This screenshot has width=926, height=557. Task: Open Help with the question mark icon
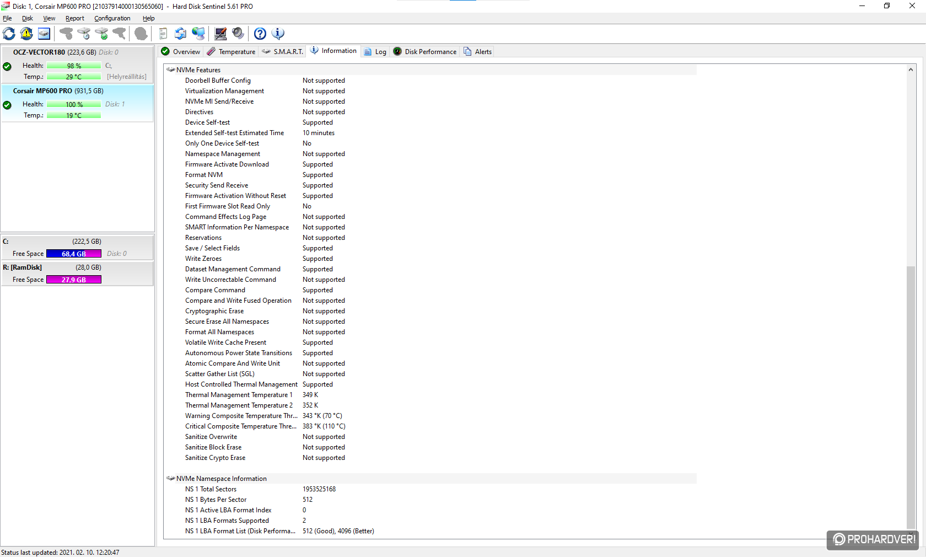(260, 34)
